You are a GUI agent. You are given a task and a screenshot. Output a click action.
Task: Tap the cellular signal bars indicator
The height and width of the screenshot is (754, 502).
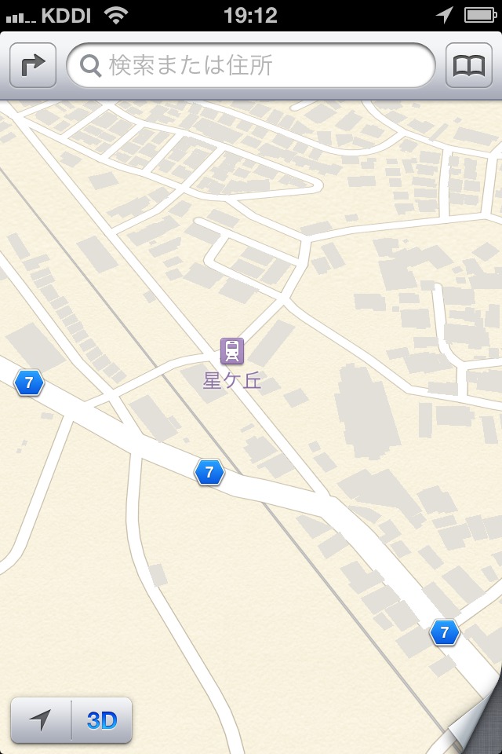coord(20,18)
